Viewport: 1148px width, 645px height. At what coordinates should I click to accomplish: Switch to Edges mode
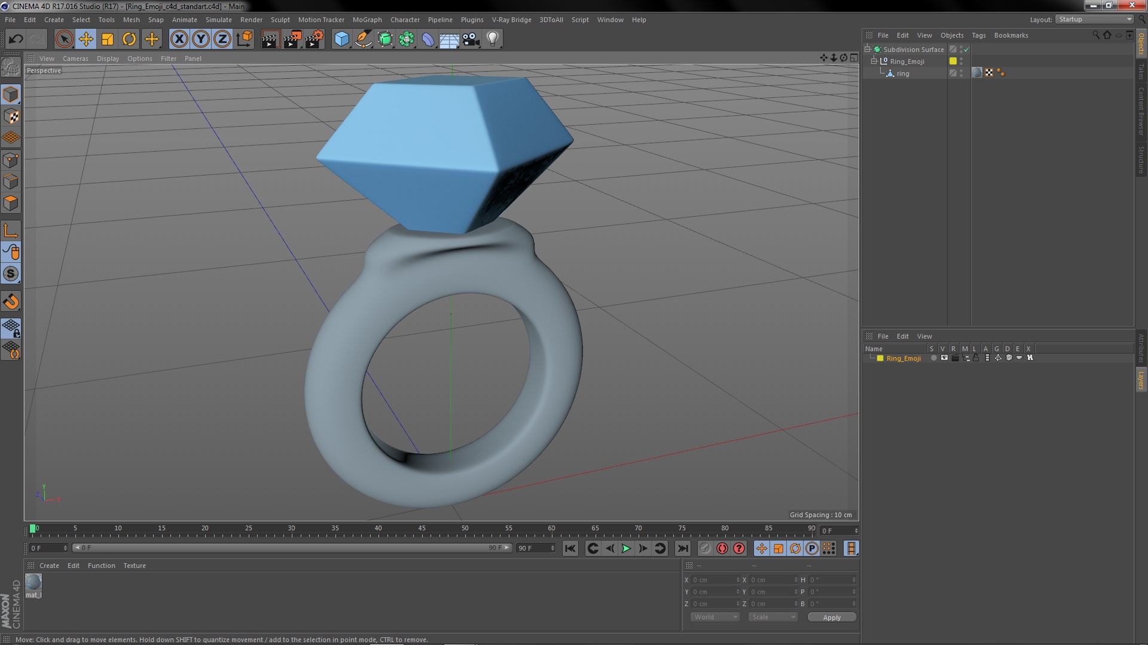click(11, 182)
